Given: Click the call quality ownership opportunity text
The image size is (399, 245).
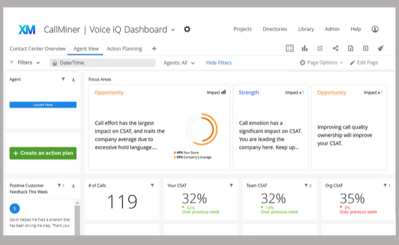Looking at the screenshot, I should [x=345, y=135].
